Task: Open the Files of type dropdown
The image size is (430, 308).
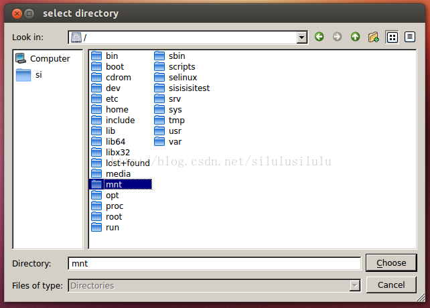Action: 354,286
